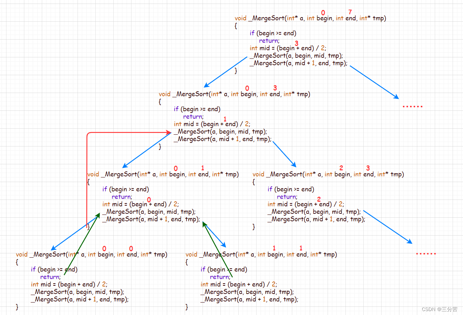Screen dimensions: 463x315
Task: Click "_MergeSort(a, begin, mid, tmp);" in 0–1 block
Action: pos(149,212)
